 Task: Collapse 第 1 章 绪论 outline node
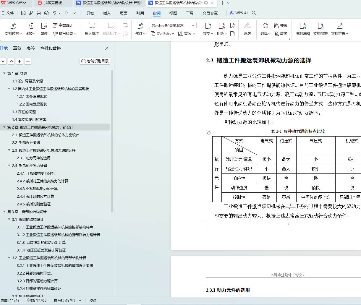tap(4, 73)
